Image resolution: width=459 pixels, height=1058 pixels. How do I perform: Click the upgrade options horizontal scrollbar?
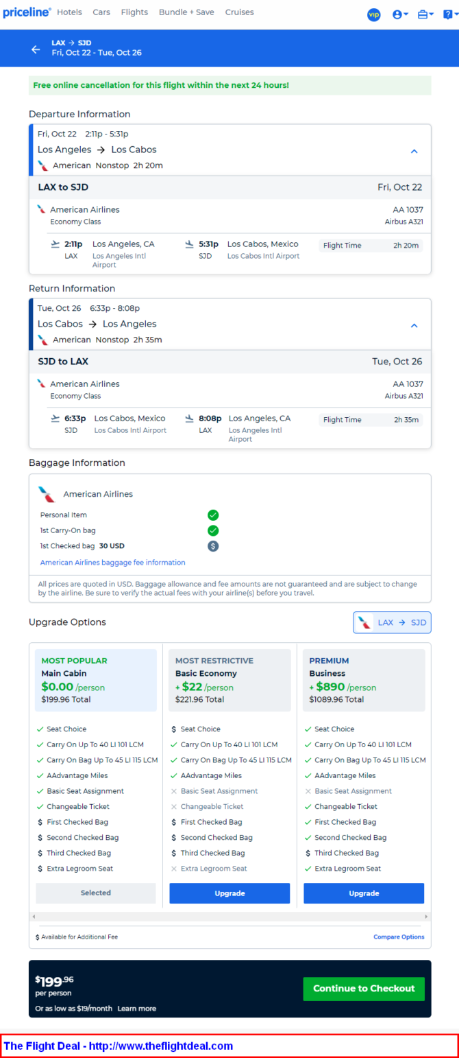[x=229, y=916]
